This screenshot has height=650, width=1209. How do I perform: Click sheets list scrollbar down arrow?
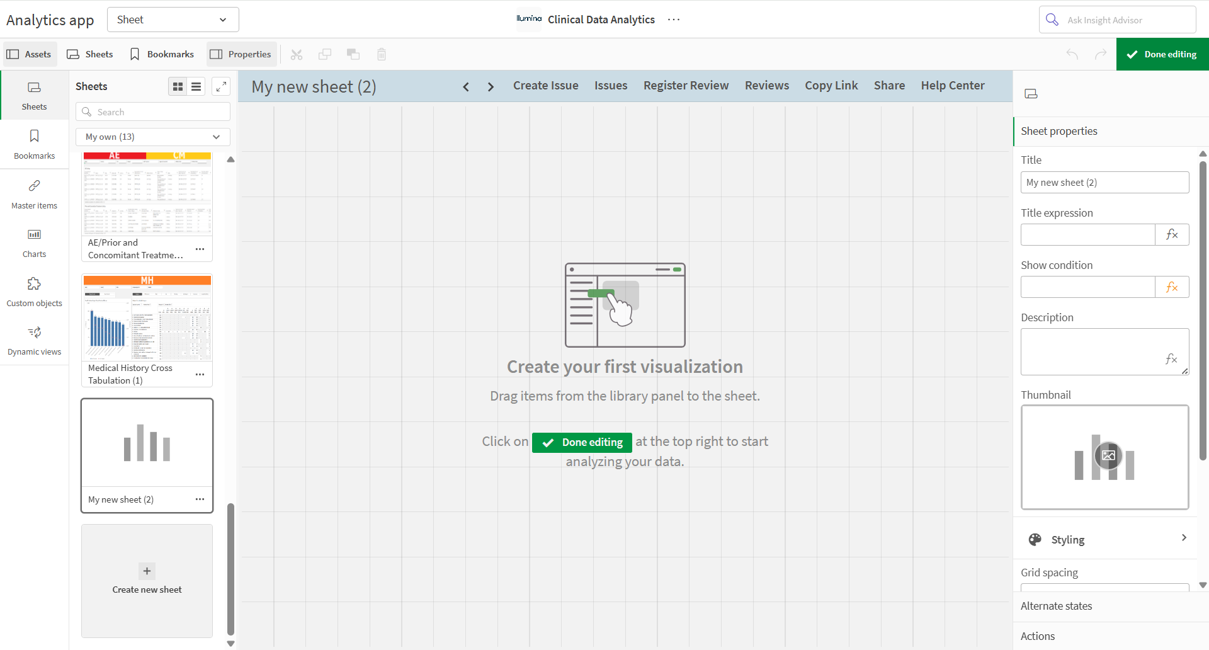[x=230, y=643]
